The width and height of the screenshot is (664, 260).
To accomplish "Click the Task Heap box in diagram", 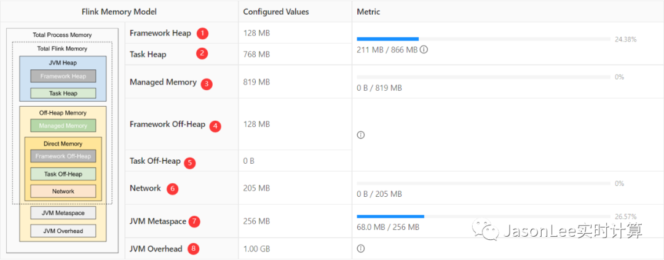I will [x=63, y=93].
